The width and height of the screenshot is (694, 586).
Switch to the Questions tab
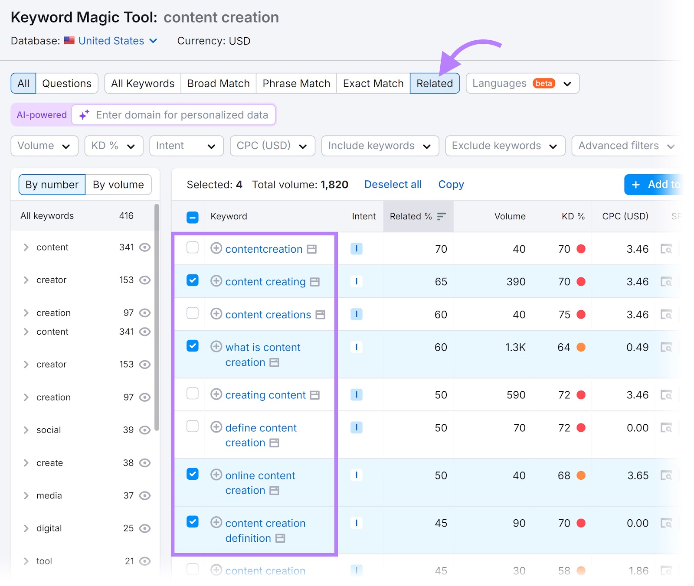coord(66,83)
